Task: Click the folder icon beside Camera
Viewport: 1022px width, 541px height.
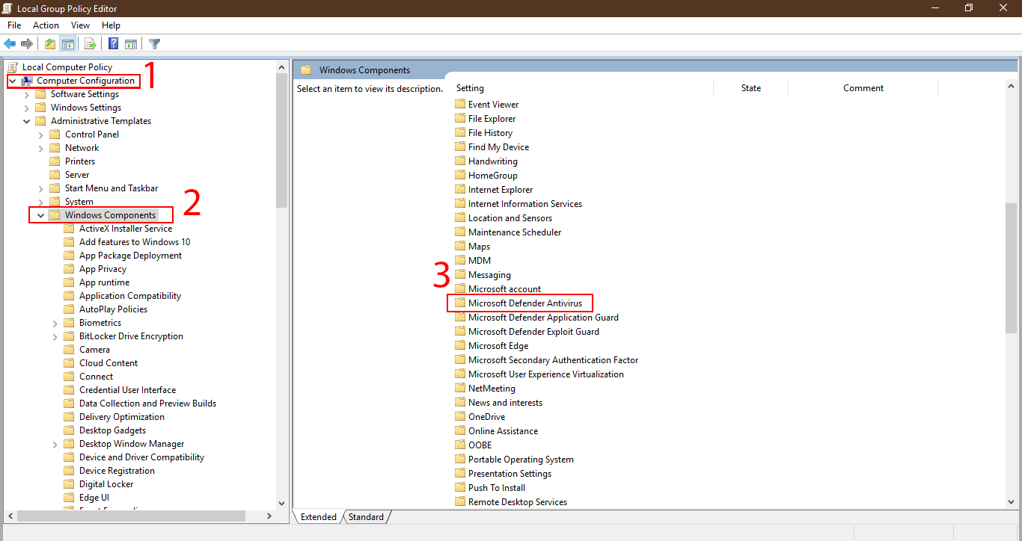Action: pos(69,350)
